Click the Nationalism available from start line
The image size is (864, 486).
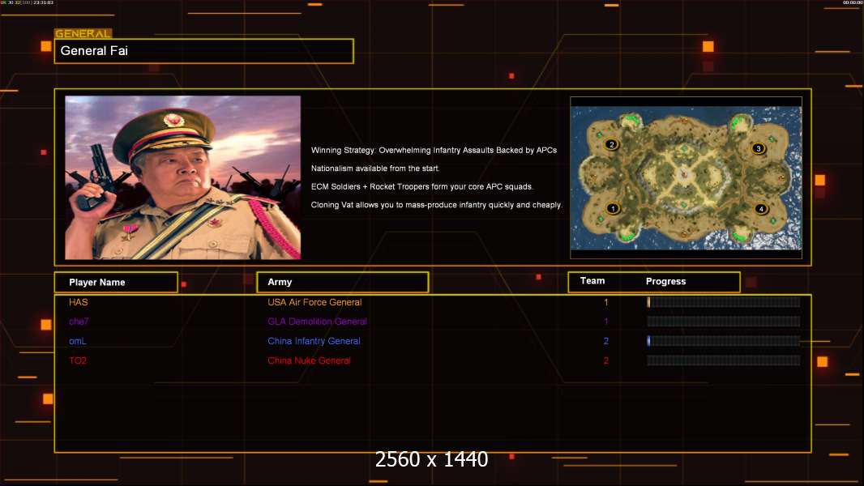(375, 168)
